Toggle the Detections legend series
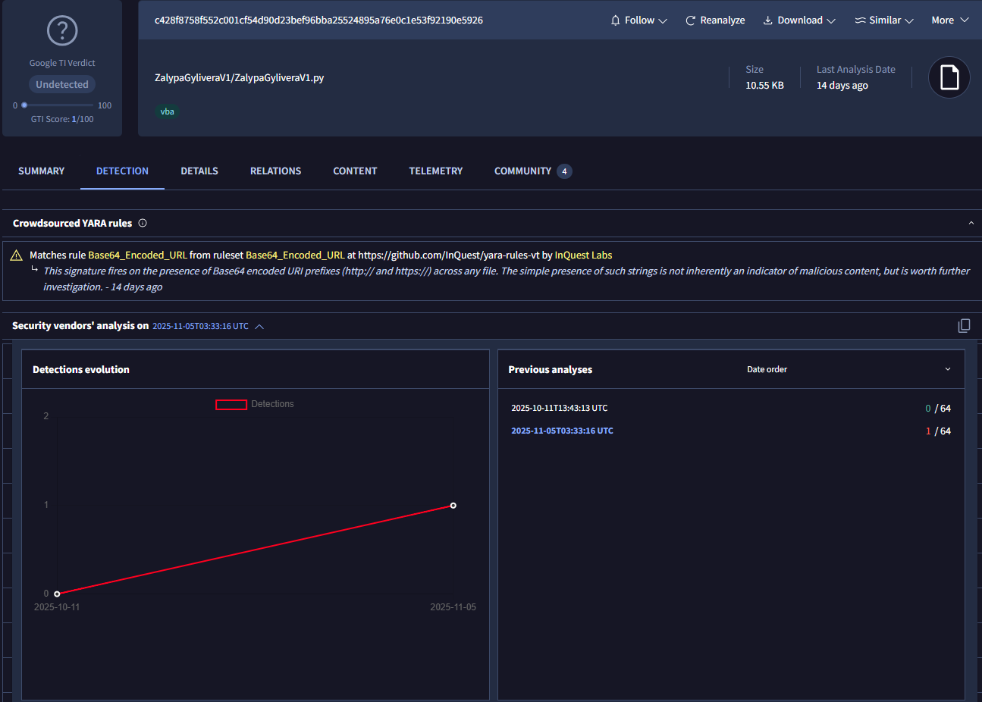The width and height of the screenshot is (982, 702). click(231, 405)
